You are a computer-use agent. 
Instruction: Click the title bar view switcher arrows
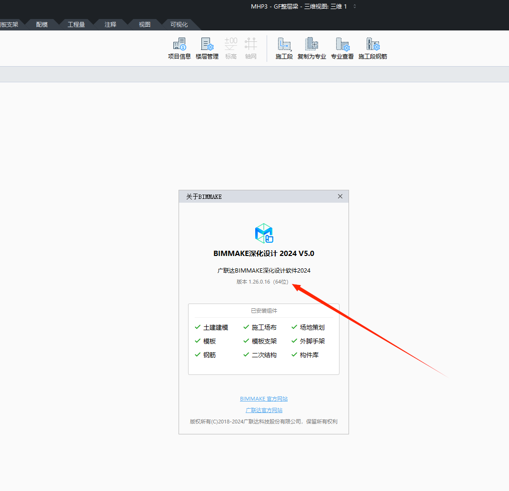click(354, 7)
